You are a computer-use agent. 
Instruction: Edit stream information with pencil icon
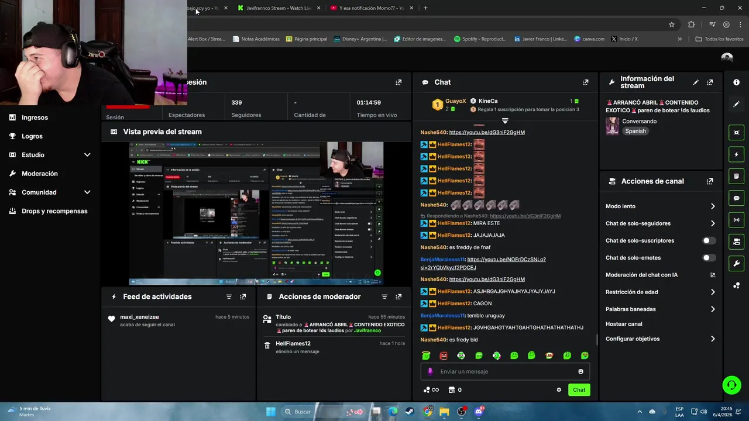pos(696,82)
